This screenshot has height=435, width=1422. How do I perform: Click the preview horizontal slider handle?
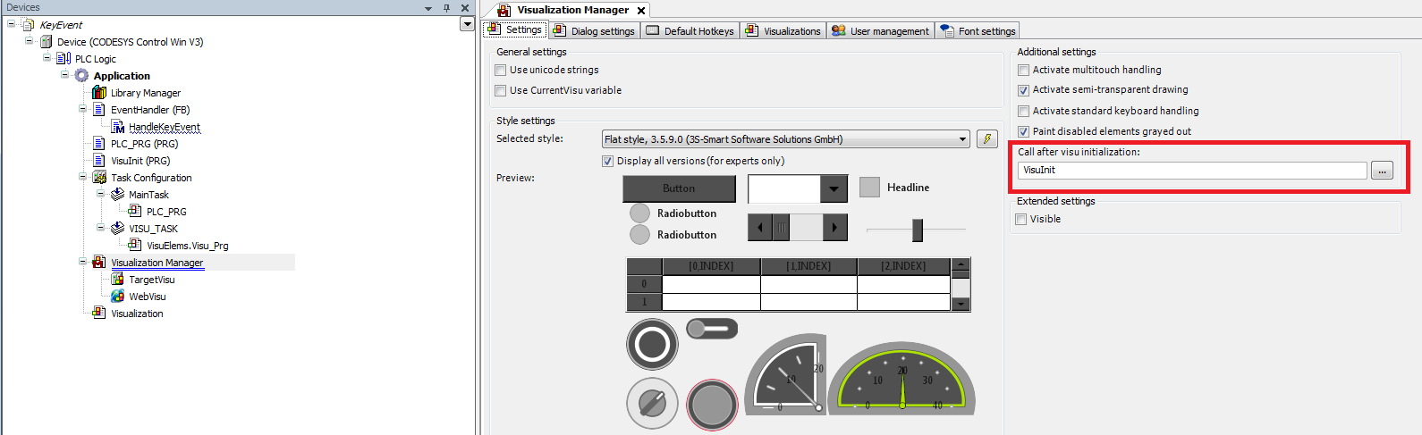pyautogui.click(x=917, y=230)
